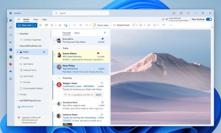Open the Settings gear icon in title bar
Viewport: 221px width, 133px height.
(181, 13)
